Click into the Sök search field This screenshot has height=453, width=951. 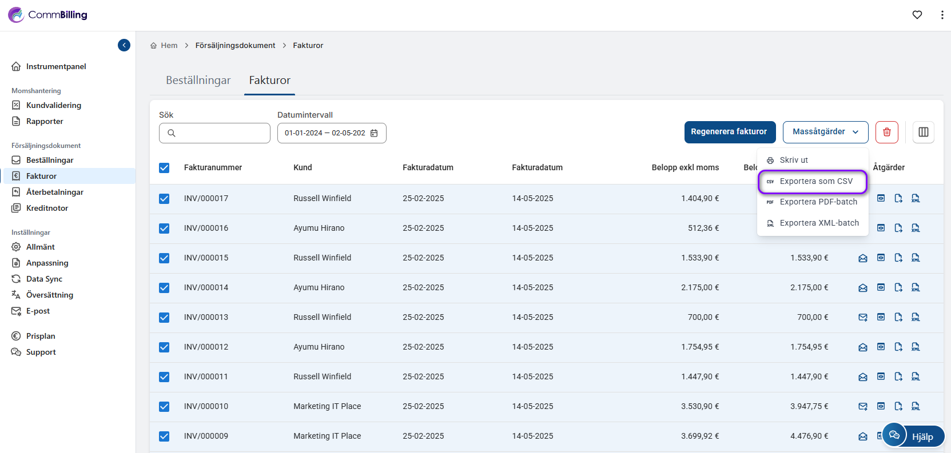click(x=214, y=133)
